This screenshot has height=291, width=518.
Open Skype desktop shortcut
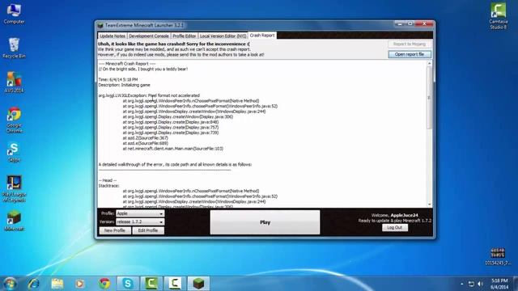pos(14,152)
